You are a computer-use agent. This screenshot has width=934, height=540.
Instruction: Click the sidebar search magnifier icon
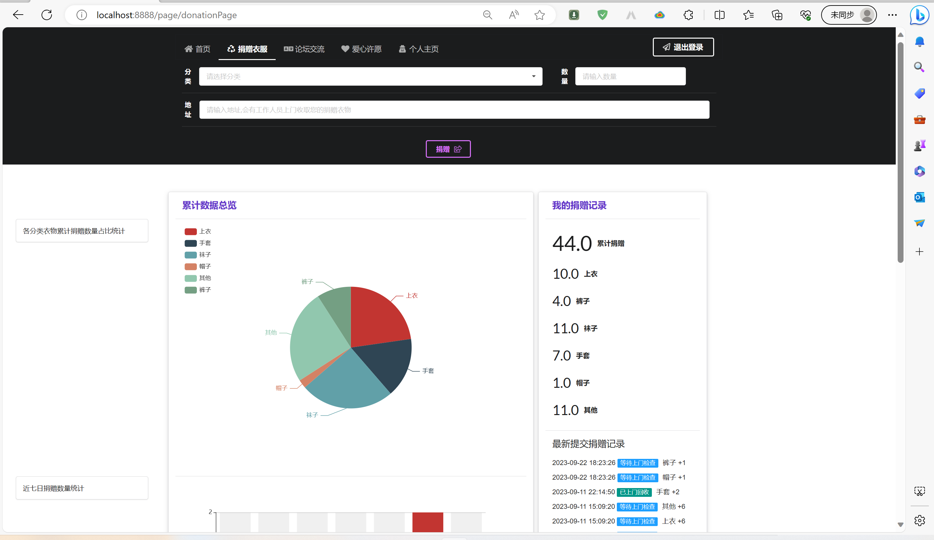coord(919,67)
